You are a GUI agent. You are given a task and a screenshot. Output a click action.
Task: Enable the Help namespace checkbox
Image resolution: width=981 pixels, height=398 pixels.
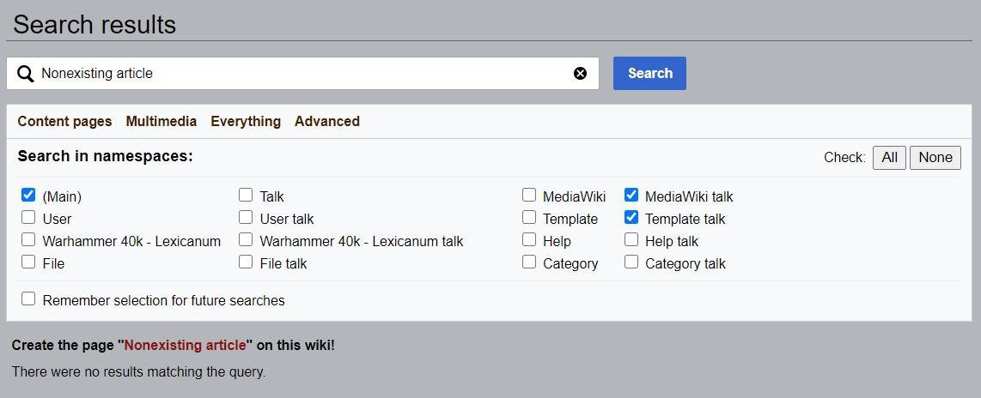tap(529, 240)
